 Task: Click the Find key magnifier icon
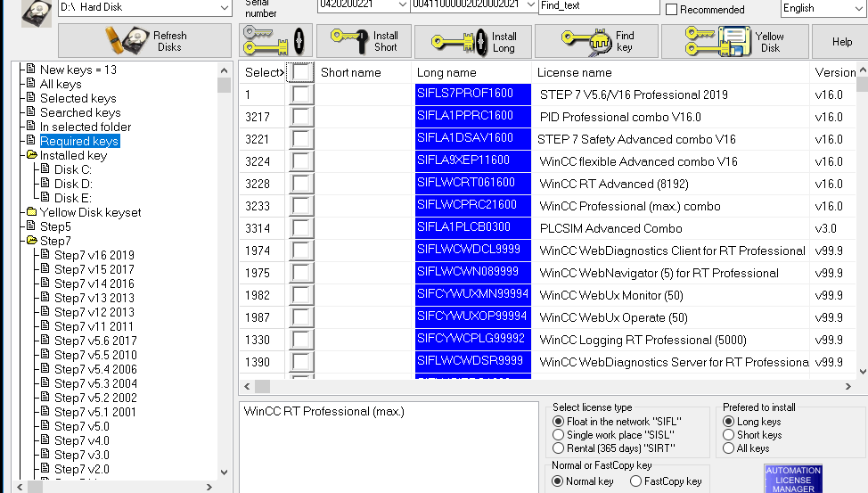coord(586,42)
